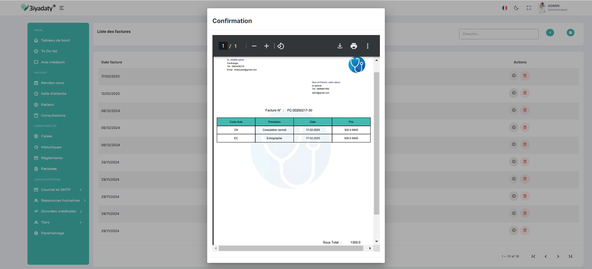Toggle fullscreen mode in header
592x269 pixels.
click(x=529, y=8)
